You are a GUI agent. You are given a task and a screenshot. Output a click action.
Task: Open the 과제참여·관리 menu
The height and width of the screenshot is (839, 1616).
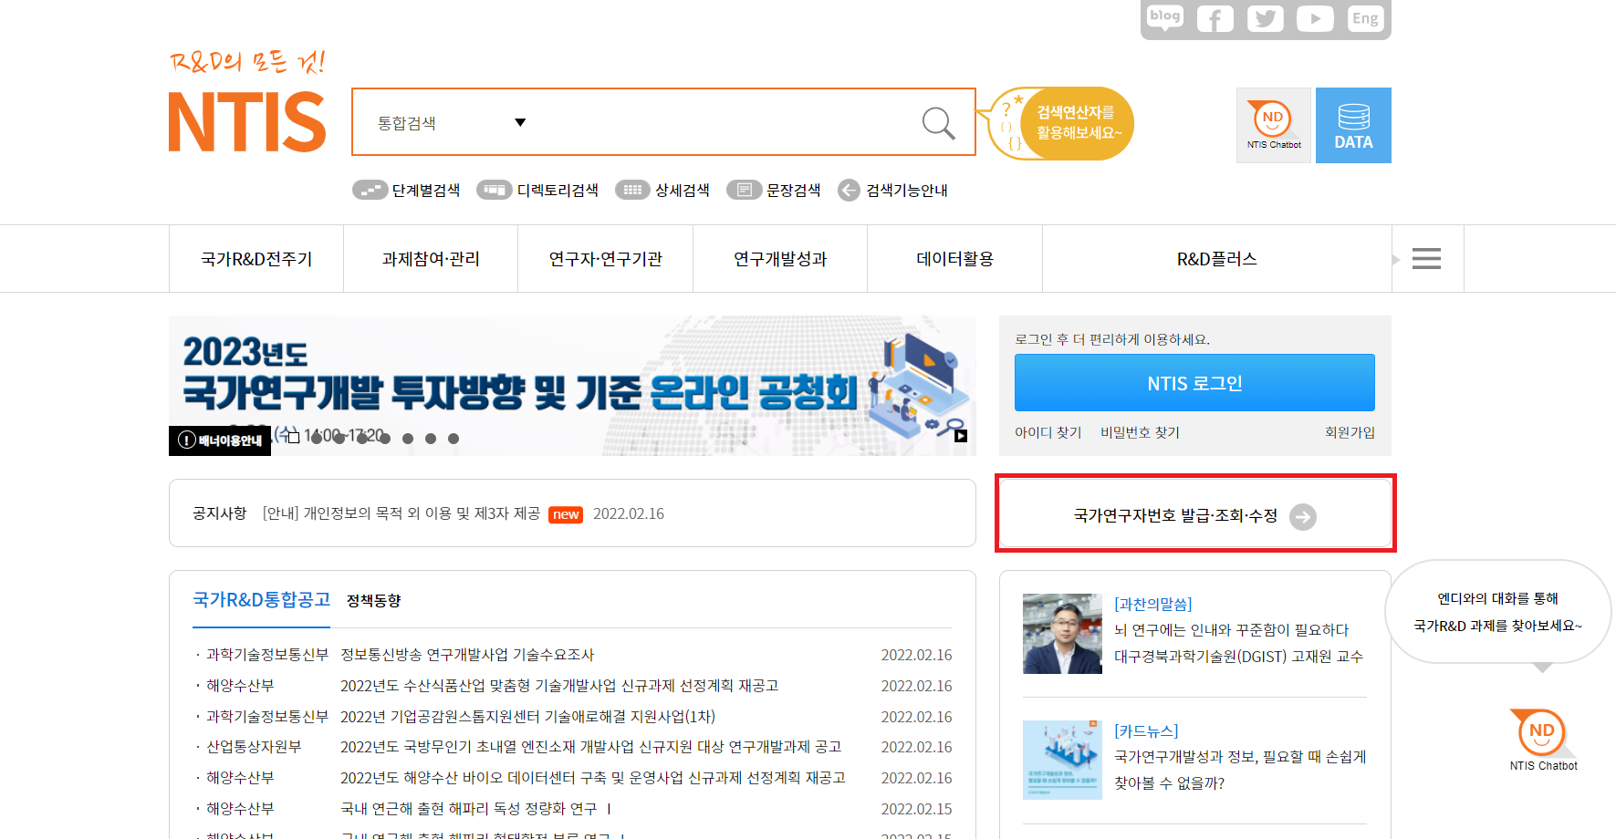[431, 259]
